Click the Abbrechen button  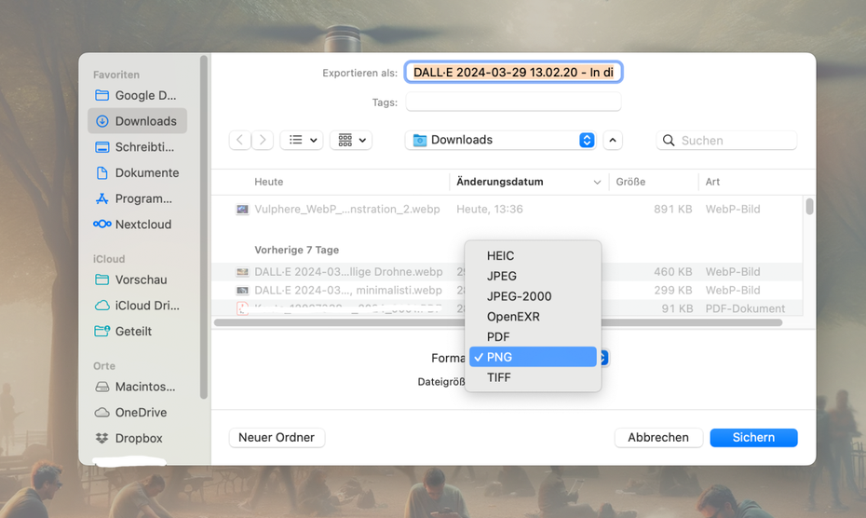(x=657, y=437)
